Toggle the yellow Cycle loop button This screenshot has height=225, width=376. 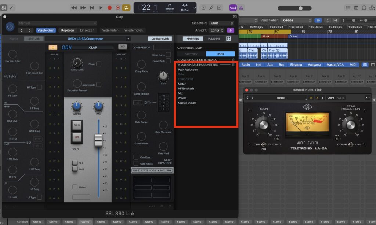[x=126, y=8]
